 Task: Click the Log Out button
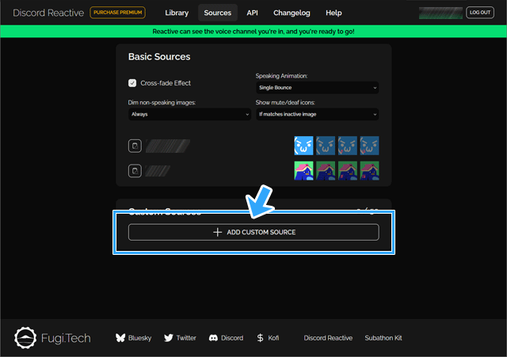pos(480,13)
